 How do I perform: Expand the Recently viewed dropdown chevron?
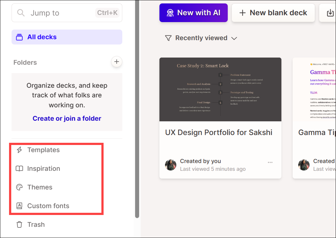click(234, 38)
